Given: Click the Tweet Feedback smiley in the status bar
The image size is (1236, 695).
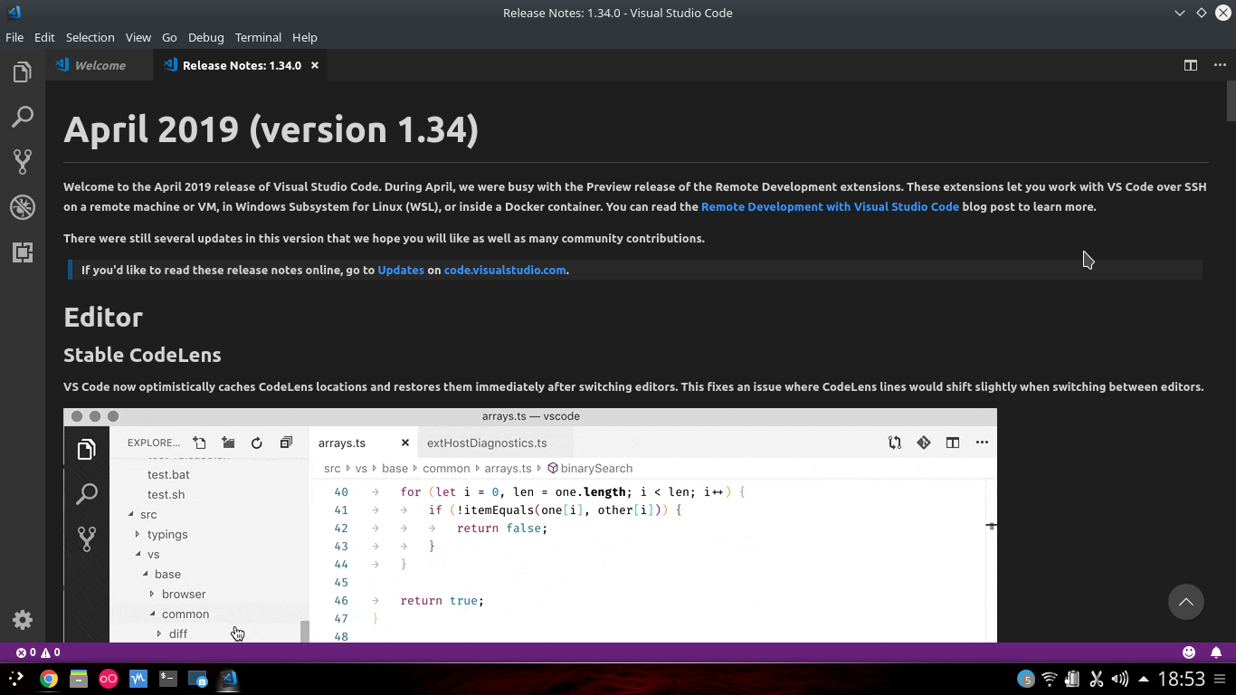Looking at the screenshot, I should pyautogui.click(x=1189, y=652).
